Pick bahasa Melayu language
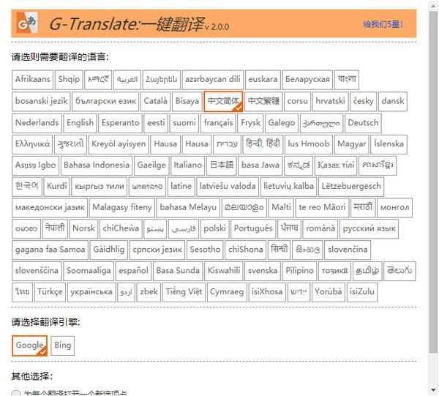This screenshot has width=439, height=396. point(188,208)
